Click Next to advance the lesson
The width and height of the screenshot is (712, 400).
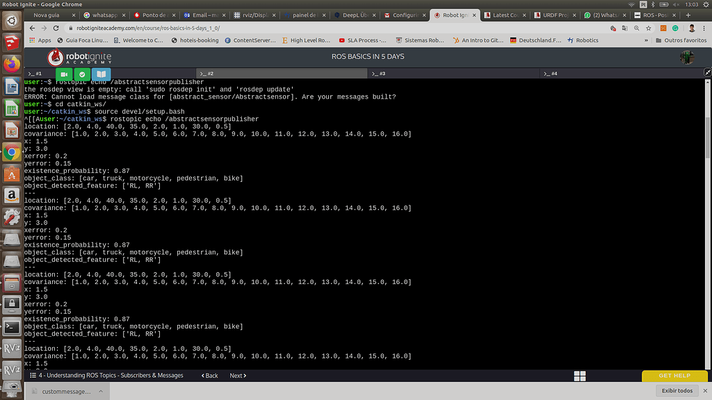click(237, 375)
